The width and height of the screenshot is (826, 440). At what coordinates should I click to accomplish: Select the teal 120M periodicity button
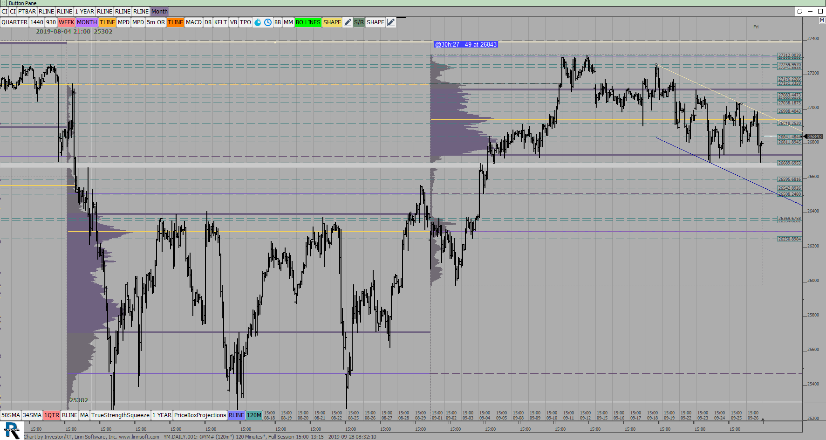tap(254, 415)
